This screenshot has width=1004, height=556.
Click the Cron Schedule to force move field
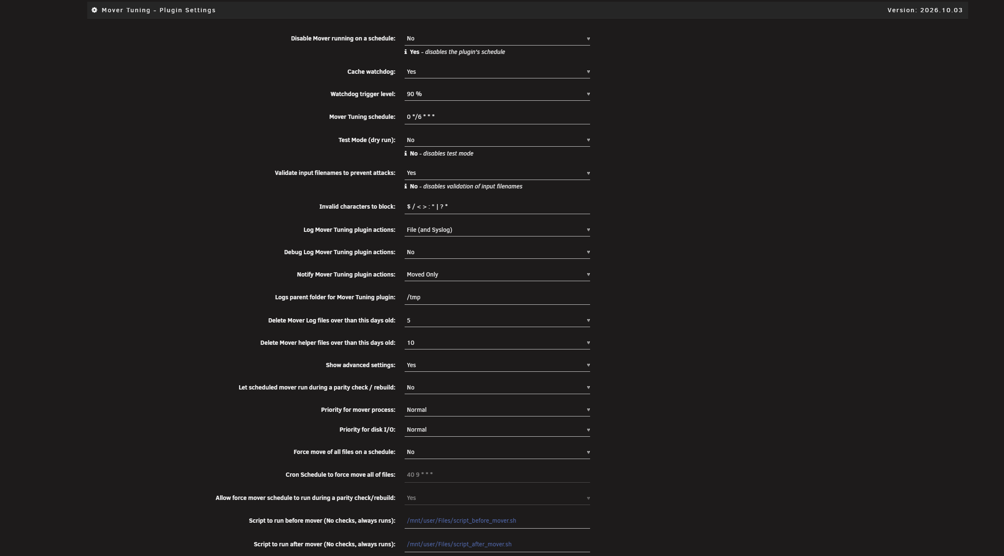pos(497,475)
